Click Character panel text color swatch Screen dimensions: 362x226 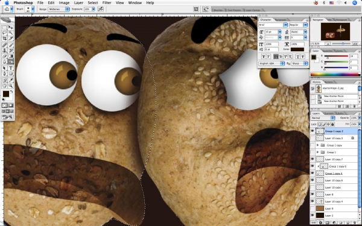tap(297, 49)
